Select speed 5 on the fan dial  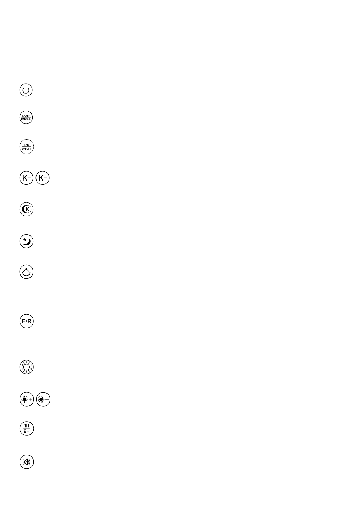31,369
